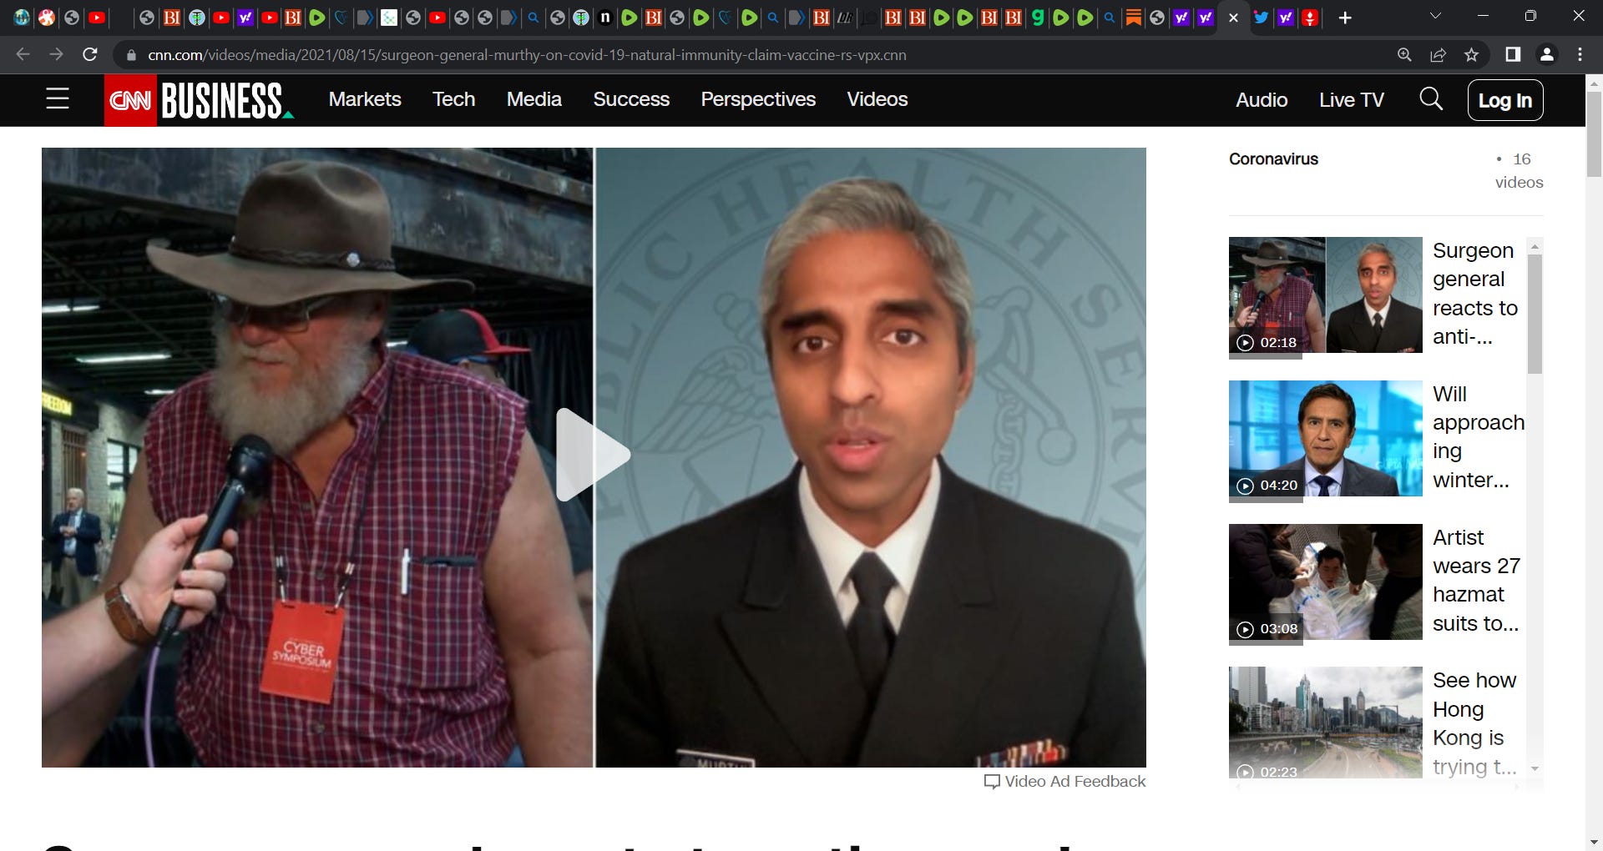Switch to the 'DR' favicon tab
This screenshot has width=1603, height=851.
[845, 18]
